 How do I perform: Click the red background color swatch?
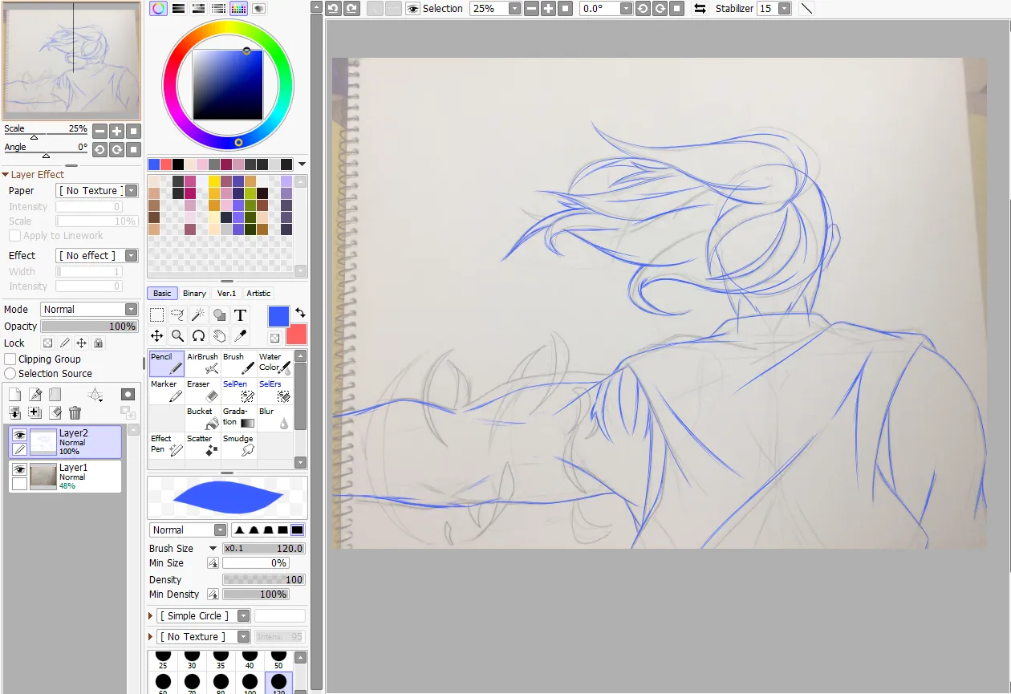click(x=296, y=335)
